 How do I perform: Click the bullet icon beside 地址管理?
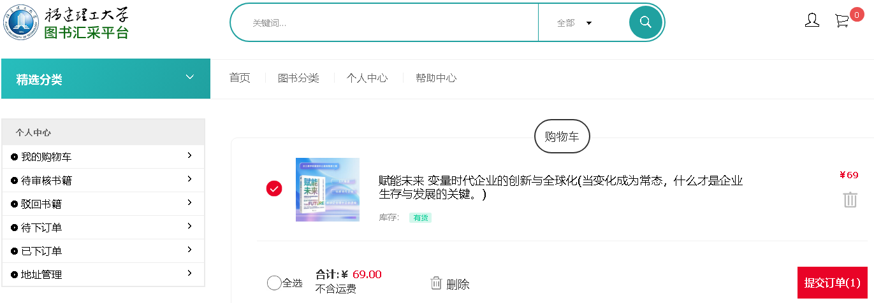[x=15, y=275]
